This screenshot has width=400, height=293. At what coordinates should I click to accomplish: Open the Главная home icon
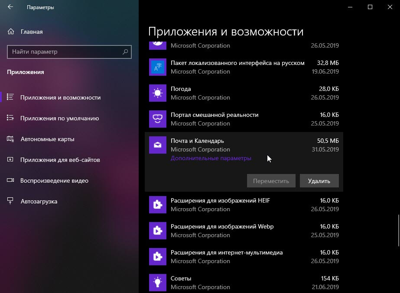[x=11, y=32]
